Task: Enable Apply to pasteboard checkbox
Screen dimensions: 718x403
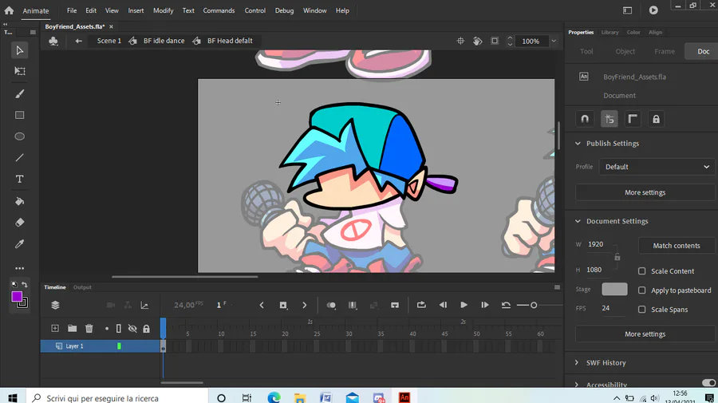Action: coord(642,290)
